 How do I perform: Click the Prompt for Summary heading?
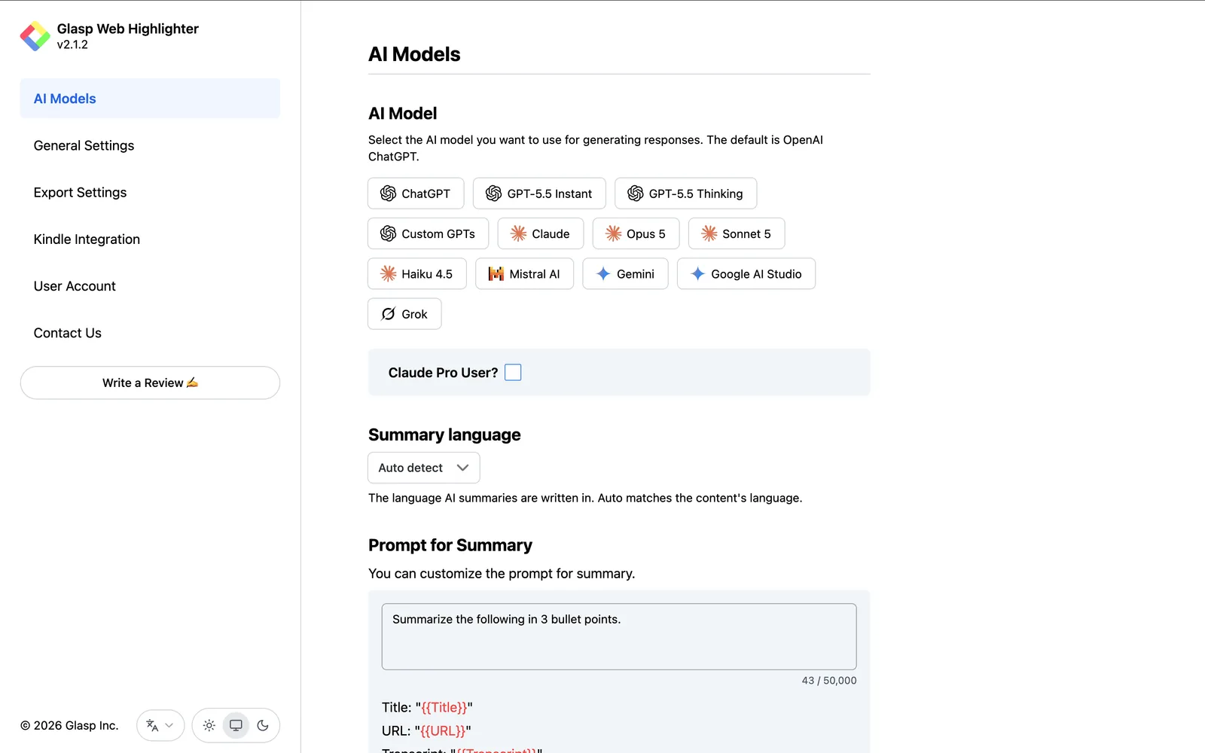[x=450, y=544]
